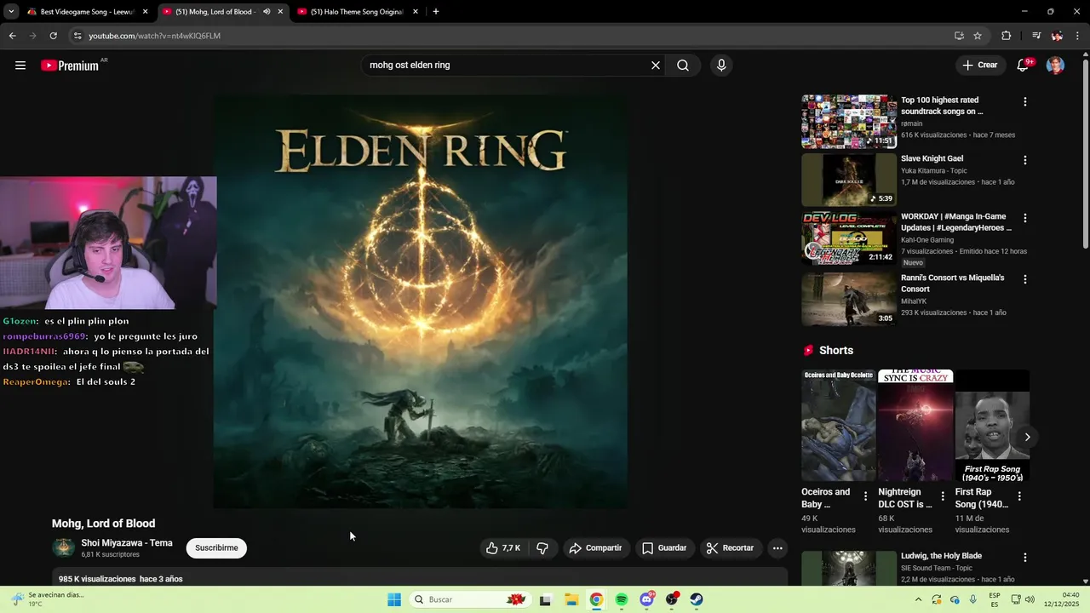Image resolution: width=1090 pixels, height=613 pixels.
Task: Open options for WORKDAY Manga In-Game Updates video
Action: point(1024,218)
